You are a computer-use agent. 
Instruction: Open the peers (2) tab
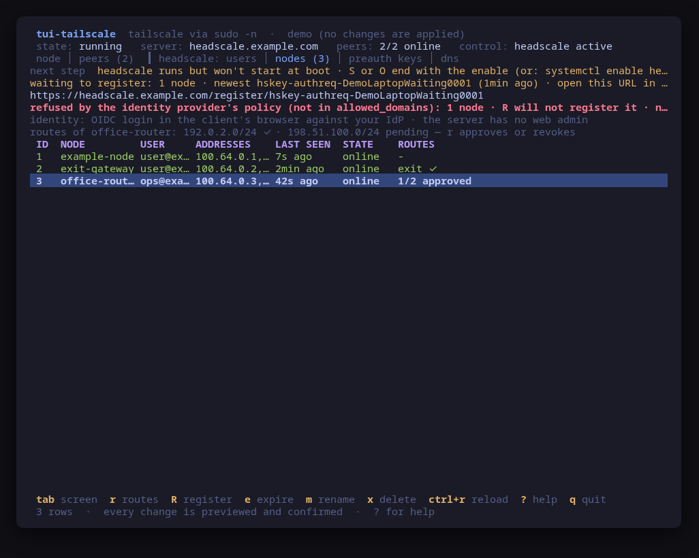click(x=106, y=59)
